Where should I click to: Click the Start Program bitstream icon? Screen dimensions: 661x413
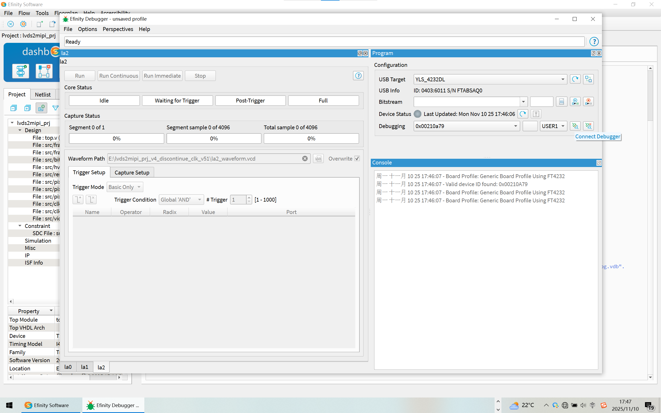point(575,102)
